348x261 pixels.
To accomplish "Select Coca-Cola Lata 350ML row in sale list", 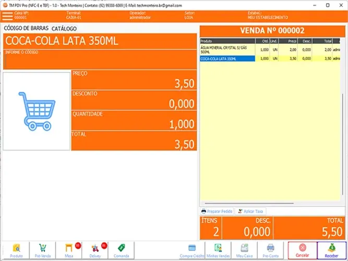I will click(270, 58).
